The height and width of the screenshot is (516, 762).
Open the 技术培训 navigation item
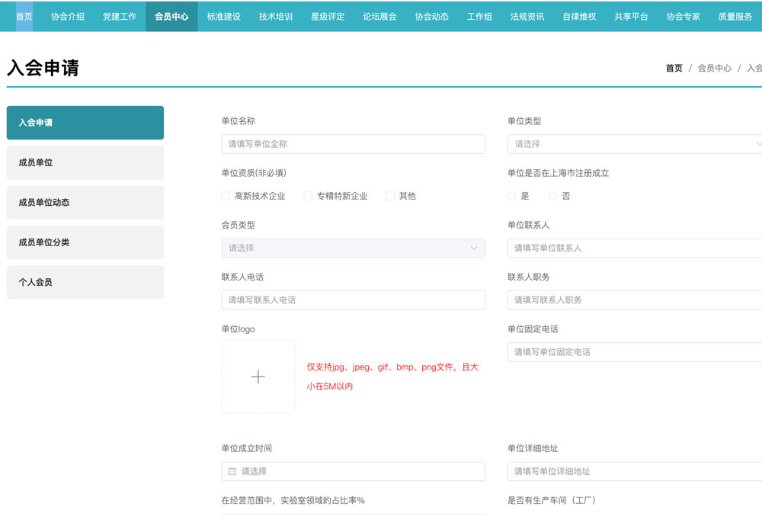(x=276, y=16)
